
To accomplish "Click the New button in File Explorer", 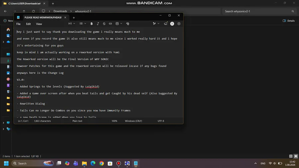I will (x=8, y=21).
